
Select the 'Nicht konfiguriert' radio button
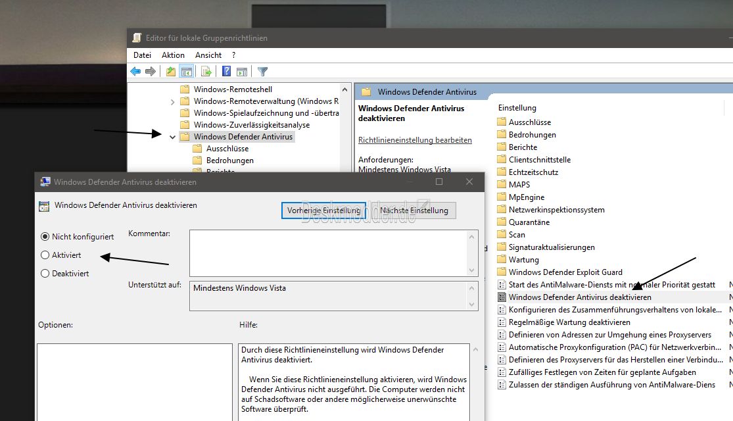point(45,237)
